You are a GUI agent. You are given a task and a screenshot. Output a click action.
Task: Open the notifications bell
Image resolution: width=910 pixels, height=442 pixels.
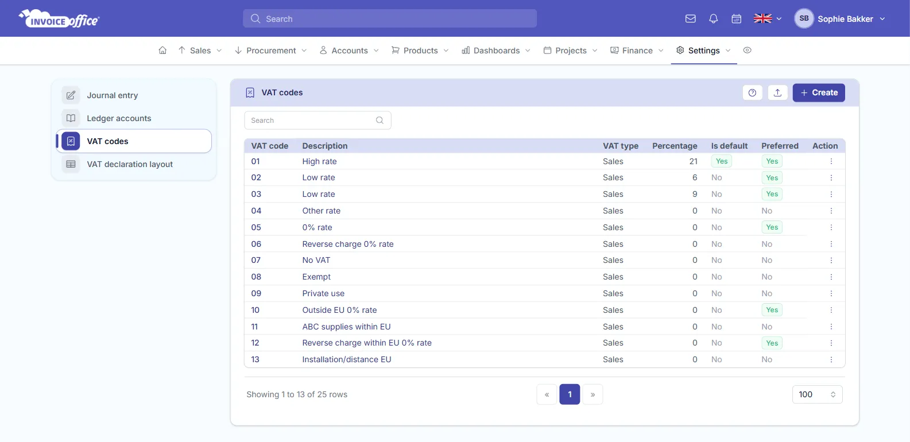click(x=714, y=19)
